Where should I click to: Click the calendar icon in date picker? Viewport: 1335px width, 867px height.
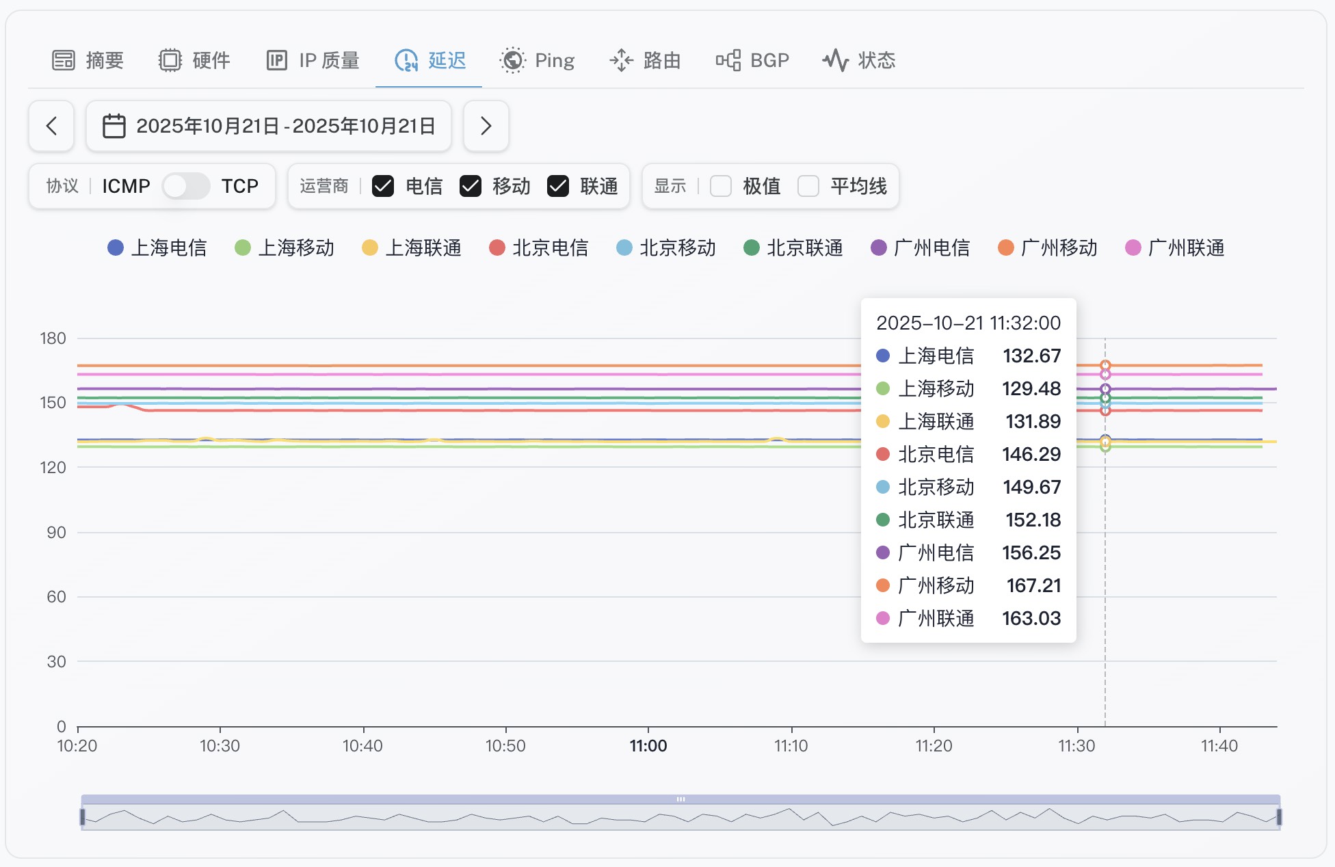click(x=114, y=126)
